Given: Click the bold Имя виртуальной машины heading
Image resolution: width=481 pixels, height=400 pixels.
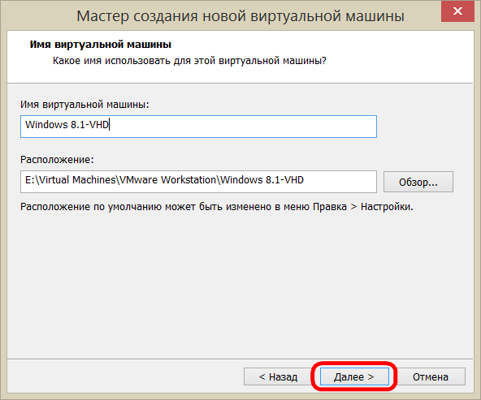Looking at the screenshot, I should [100, 45].
